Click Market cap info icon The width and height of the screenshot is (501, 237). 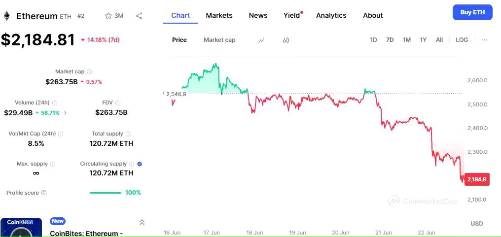click(89, 72)
